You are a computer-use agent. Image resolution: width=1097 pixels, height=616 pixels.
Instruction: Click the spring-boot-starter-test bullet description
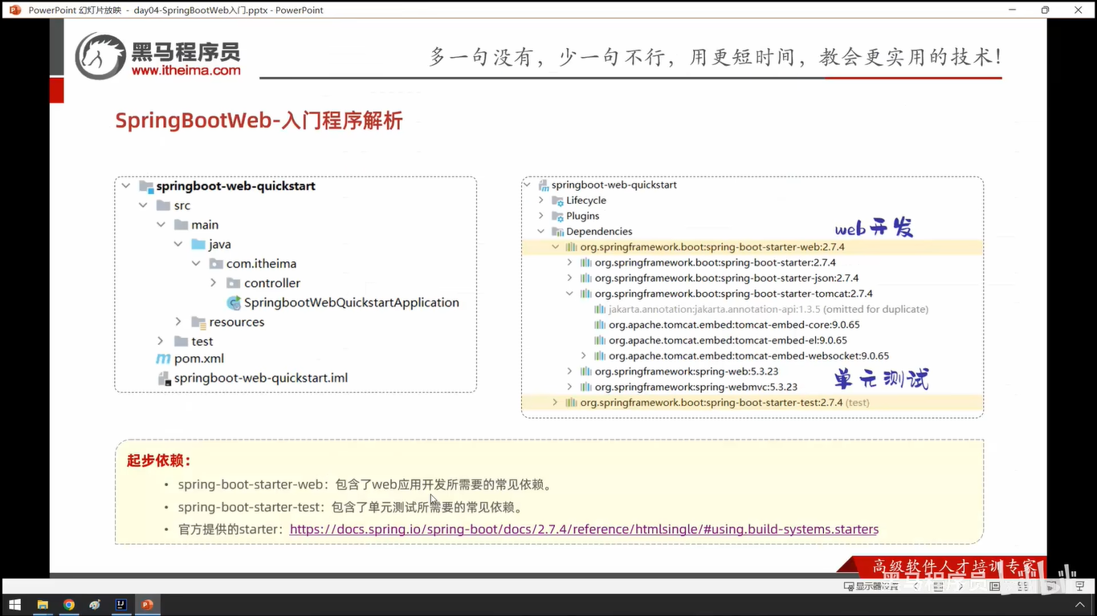coord(350,507)
